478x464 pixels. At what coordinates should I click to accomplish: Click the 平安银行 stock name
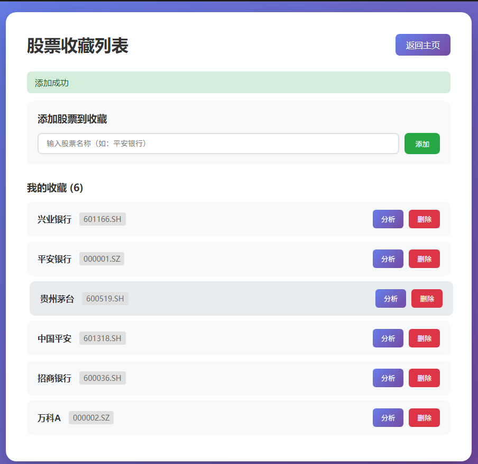(54, 259)
